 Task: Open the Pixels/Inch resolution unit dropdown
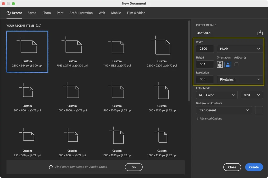(240, 79)
